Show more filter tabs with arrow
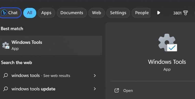Screen dimensions: 195x99 (159, 13)
